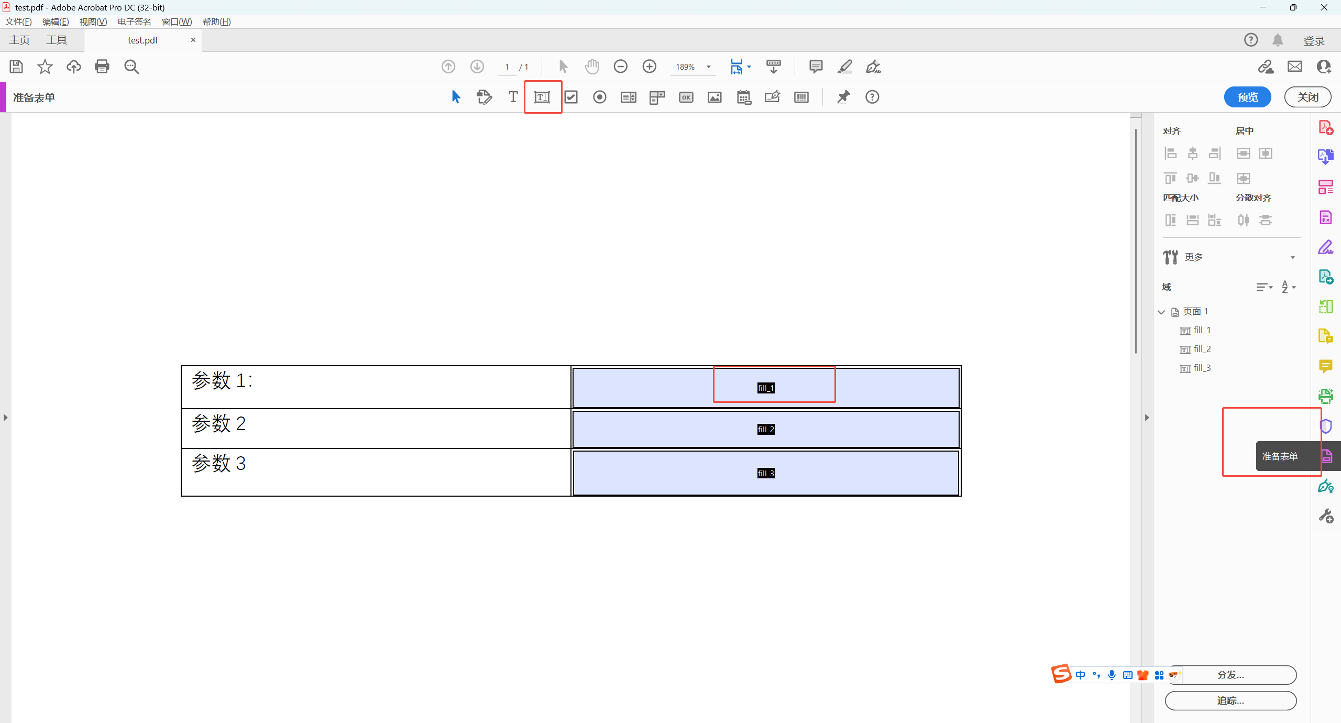Add a digital signature field
Image resolution: width=1341 pixels, height=723 pixels.
772,97
